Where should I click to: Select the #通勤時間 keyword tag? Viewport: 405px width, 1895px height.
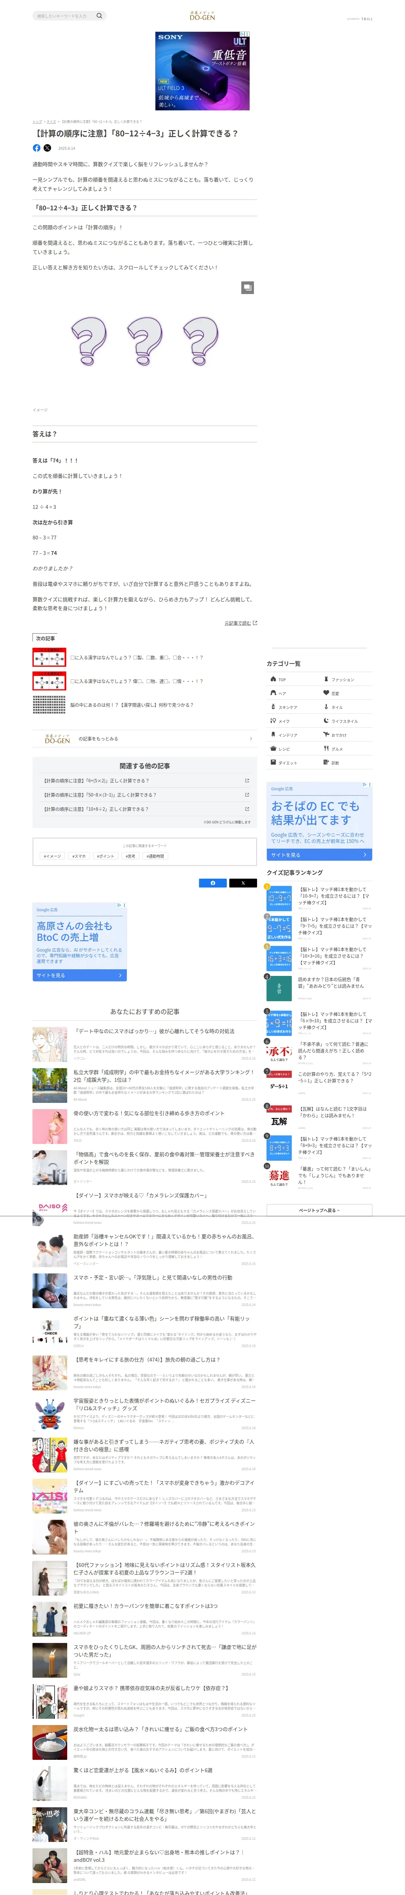pos(155,856)
